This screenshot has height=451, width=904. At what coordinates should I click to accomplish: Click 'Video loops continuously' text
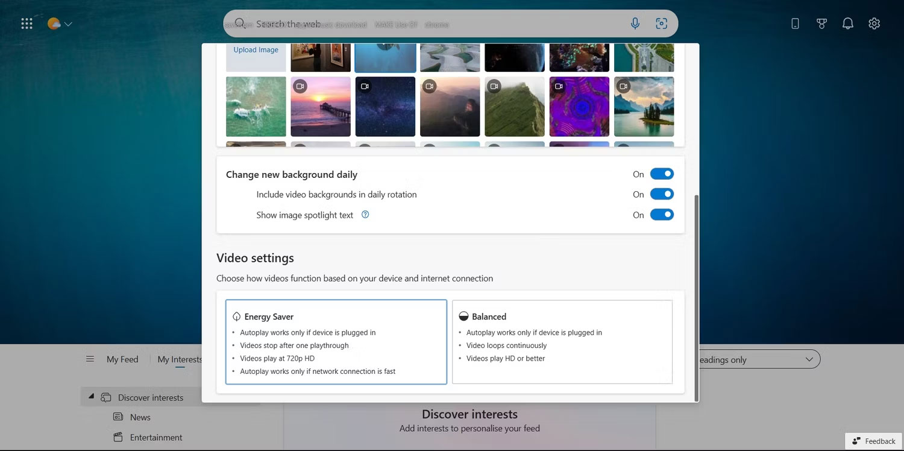pyautogui.click(x=506, y=345)
